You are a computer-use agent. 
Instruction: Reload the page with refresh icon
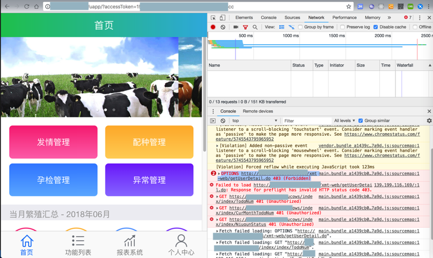tap(27, 6)
